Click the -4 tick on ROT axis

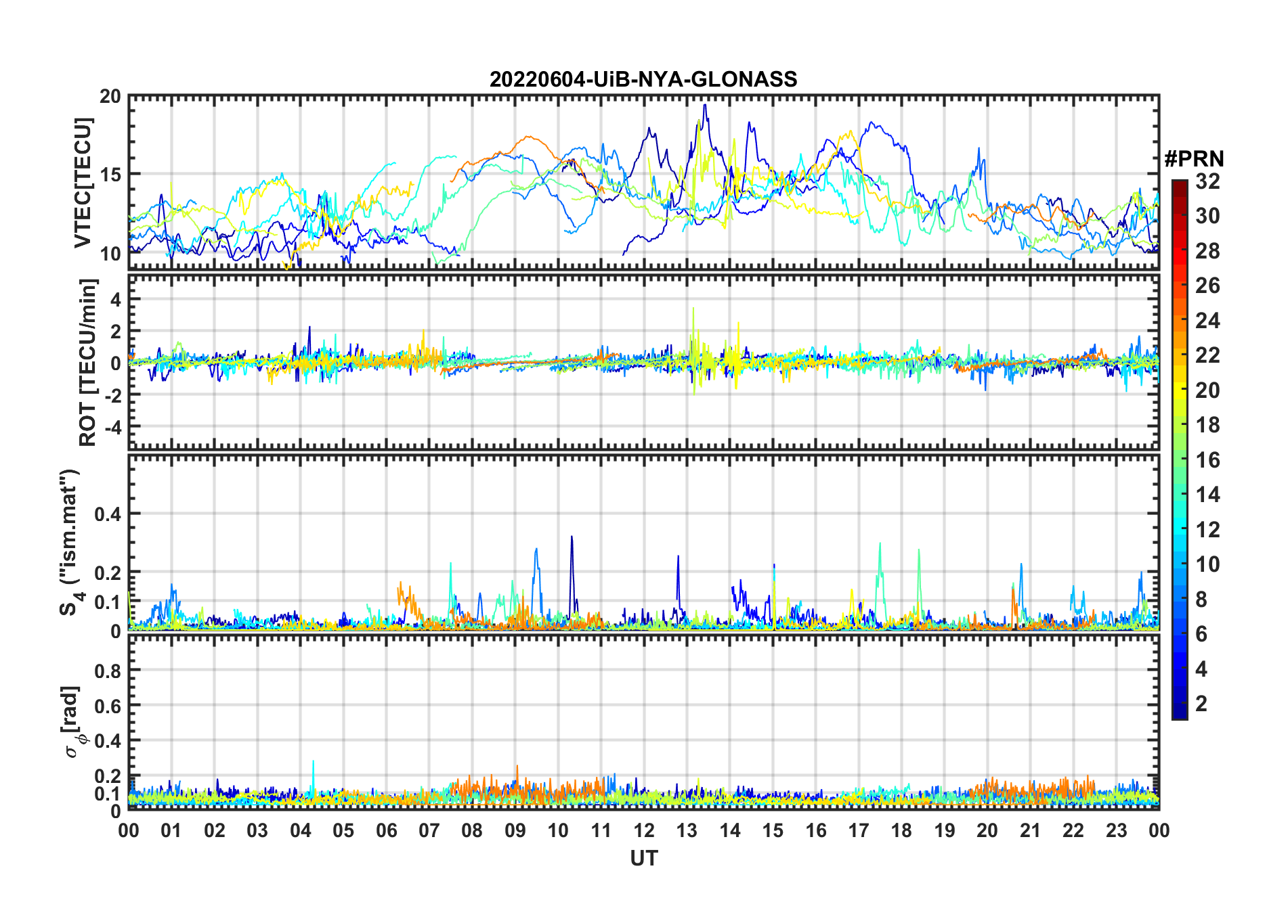(110, 428)
